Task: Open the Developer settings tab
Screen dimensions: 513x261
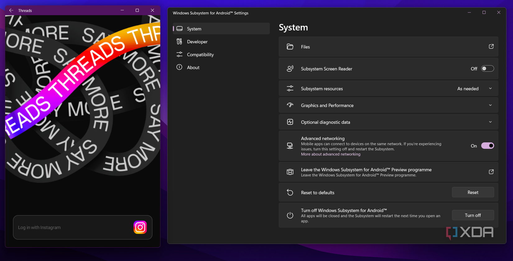Action: (x=221, y=42)
